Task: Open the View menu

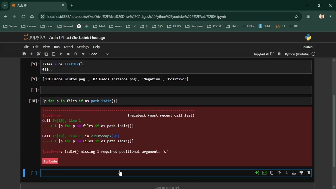Action: pyautogui.click(x=46, y=47)
